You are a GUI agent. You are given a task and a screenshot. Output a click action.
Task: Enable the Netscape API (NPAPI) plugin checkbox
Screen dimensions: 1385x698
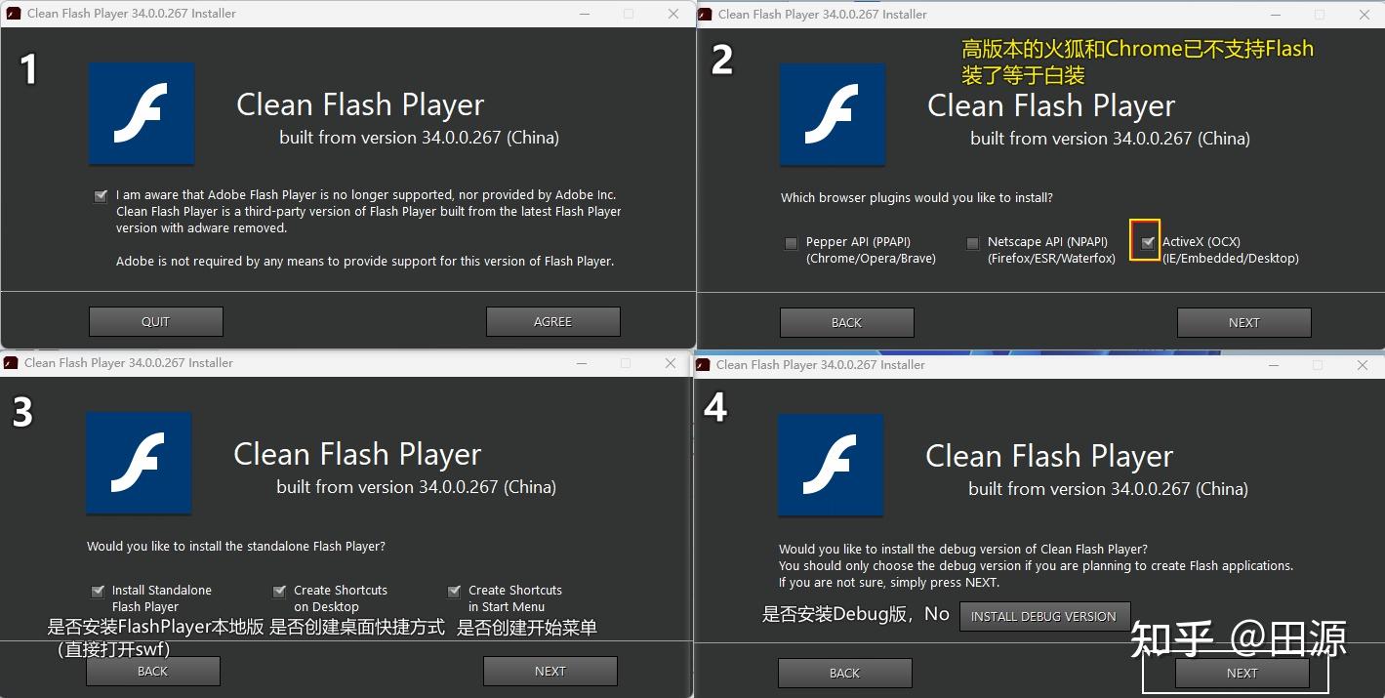972,242
